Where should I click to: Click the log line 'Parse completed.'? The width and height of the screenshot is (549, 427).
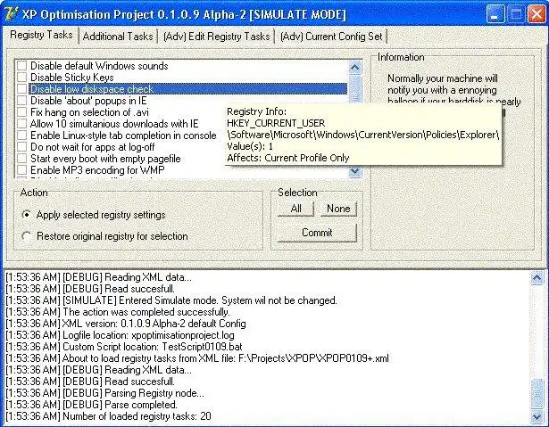pyautogui.click(x=92, y=405)
